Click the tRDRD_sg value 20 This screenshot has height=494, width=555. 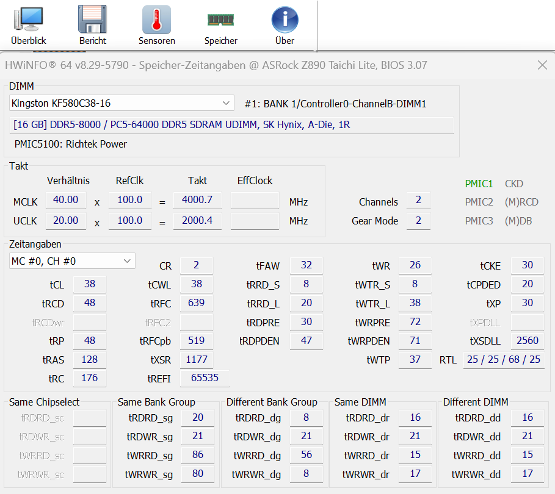click(x=197, y=418)
